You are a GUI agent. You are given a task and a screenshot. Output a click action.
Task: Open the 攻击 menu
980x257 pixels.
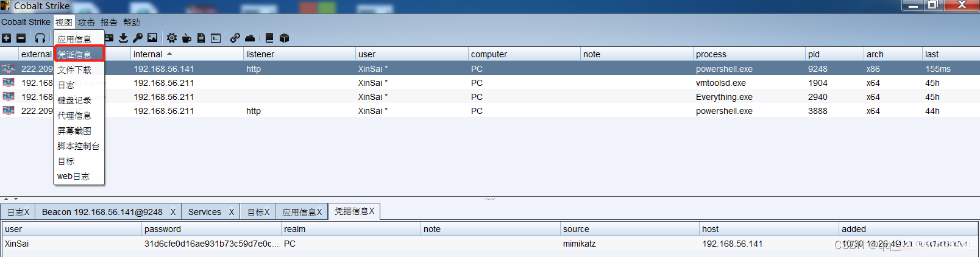point(87,22)
